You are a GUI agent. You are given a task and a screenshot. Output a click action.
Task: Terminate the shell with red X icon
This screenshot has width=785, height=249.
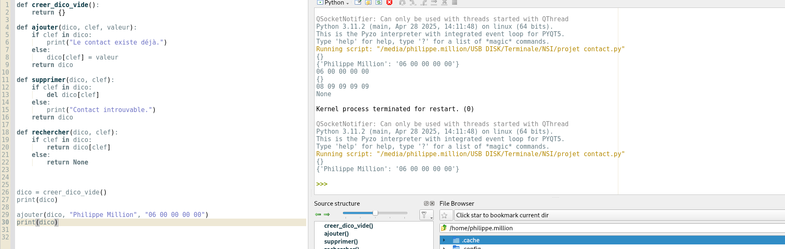[389, 2]
